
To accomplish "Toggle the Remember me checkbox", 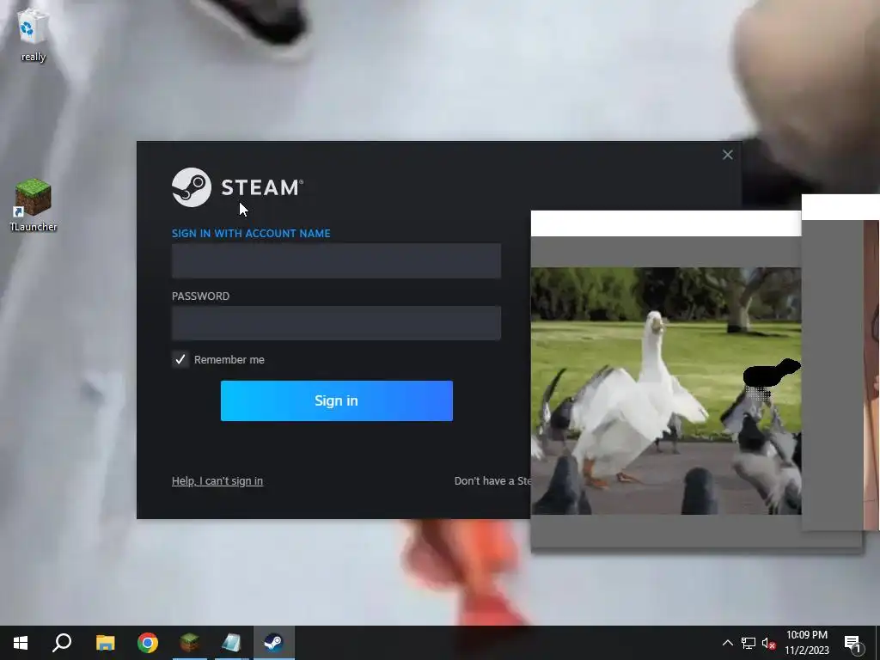I will [180, 360].
